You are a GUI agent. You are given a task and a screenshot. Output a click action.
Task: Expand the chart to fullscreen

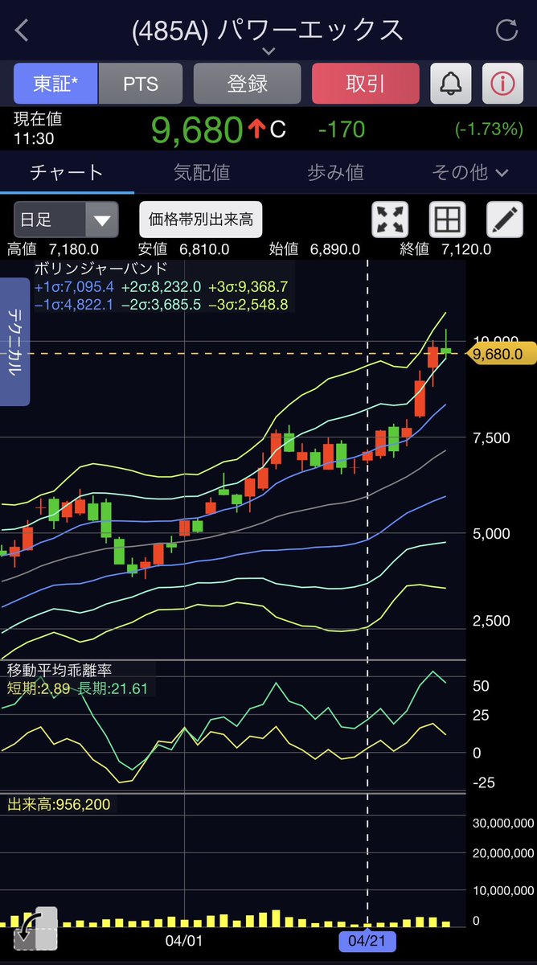(390, 219)
